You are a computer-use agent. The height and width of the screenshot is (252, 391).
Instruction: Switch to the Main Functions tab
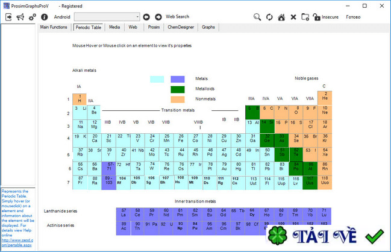click(54, 27)
